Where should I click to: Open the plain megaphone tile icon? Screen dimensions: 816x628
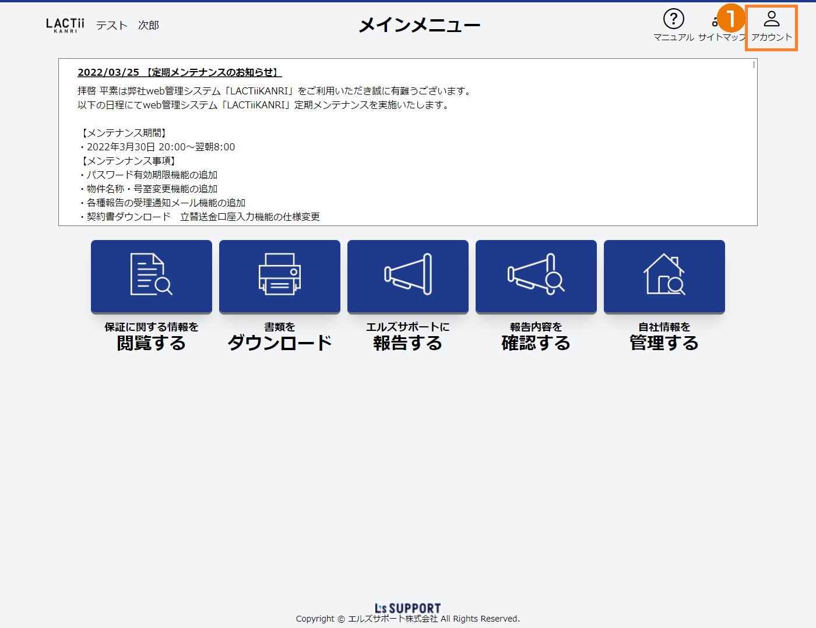(x=408, y=274)
